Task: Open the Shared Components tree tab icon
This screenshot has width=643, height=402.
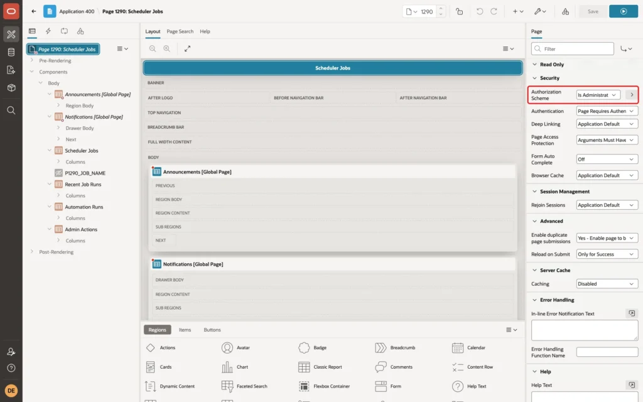Action: [80, 31]
